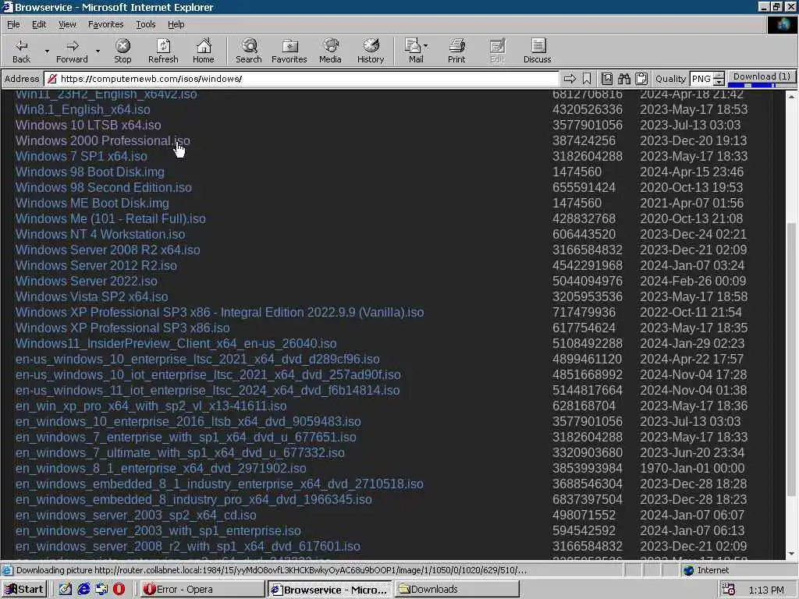
Task: Click first Quick Launch notepad icon
Action: [x=66, y=590]
